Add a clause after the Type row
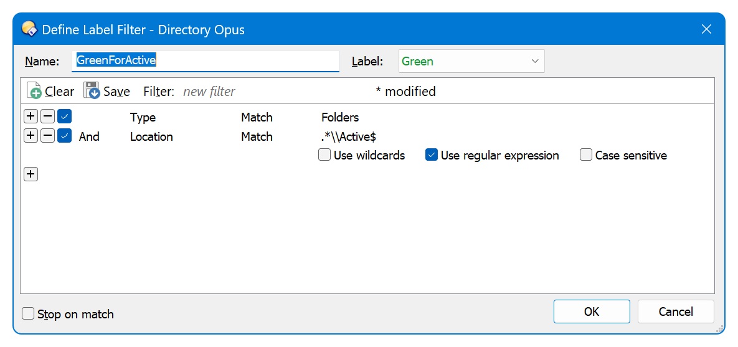Image resolution: width=738 pixels, height=347 pixels. pyautogui.click(x=30, y=116)
